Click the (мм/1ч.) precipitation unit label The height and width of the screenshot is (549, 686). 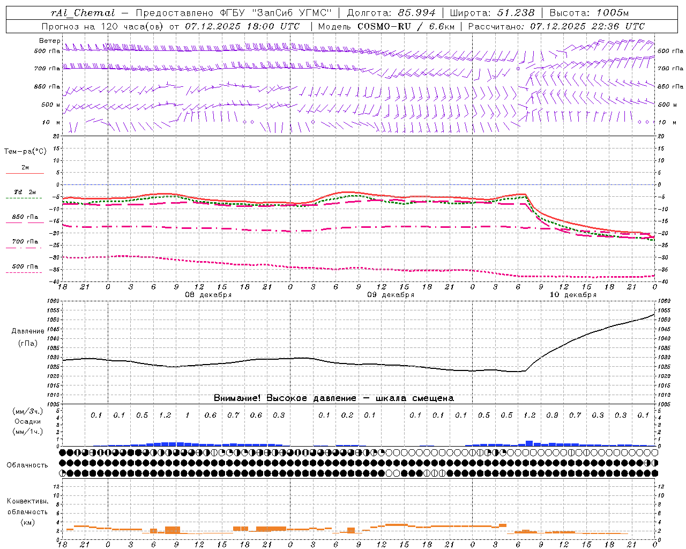pyautogui.click(x=27, y=432)
